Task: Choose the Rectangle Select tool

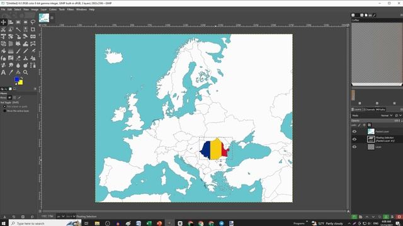Action: 18,23
